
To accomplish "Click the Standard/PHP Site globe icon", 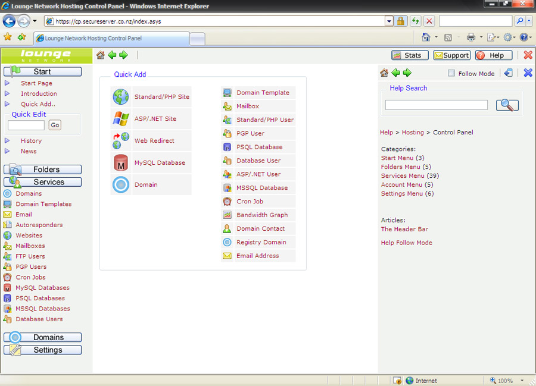I will (121, 96).
